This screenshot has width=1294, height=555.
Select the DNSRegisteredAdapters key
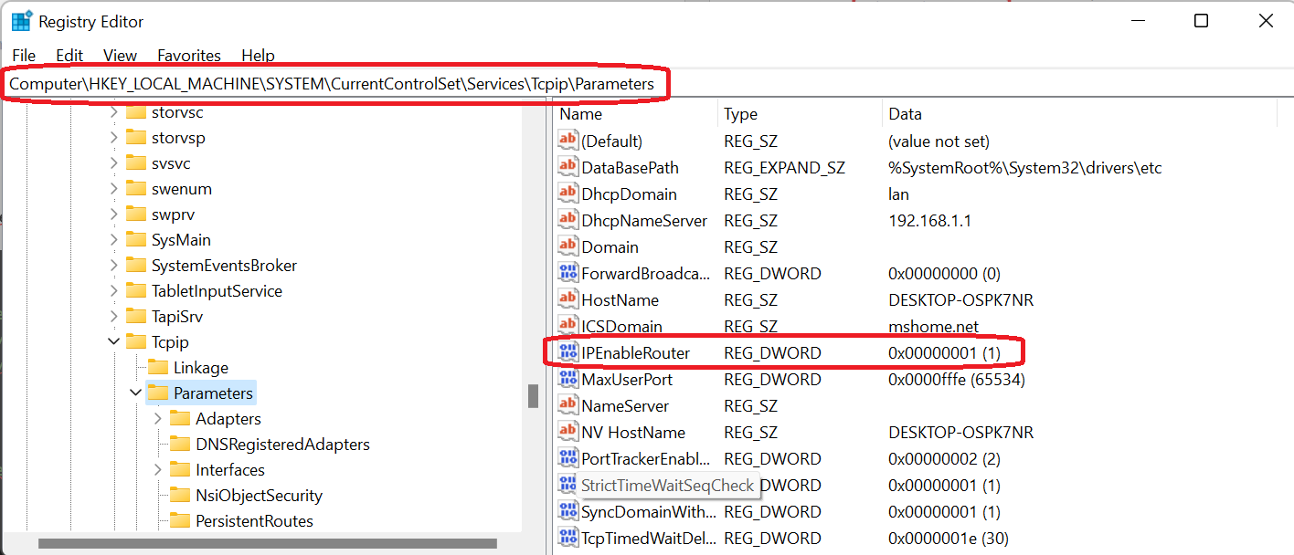tap(282, 445)
